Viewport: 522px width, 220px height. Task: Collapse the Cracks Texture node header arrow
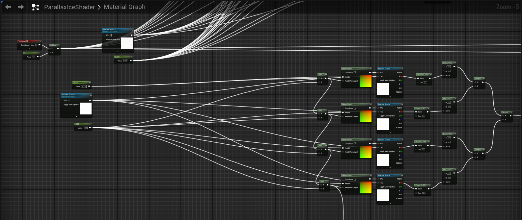(x=132, y=30)
